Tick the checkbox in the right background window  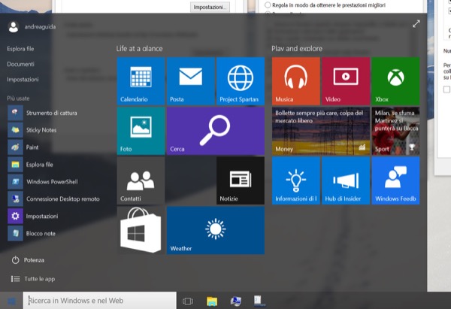click(x=446, y=89)
